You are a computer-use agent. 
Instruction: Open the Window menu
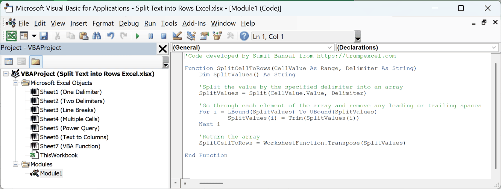pos(223,23)
